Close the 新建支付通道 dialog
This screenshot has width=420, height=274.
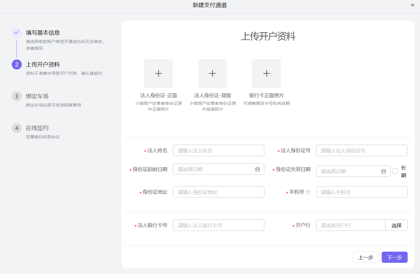(x=413, y=5)
